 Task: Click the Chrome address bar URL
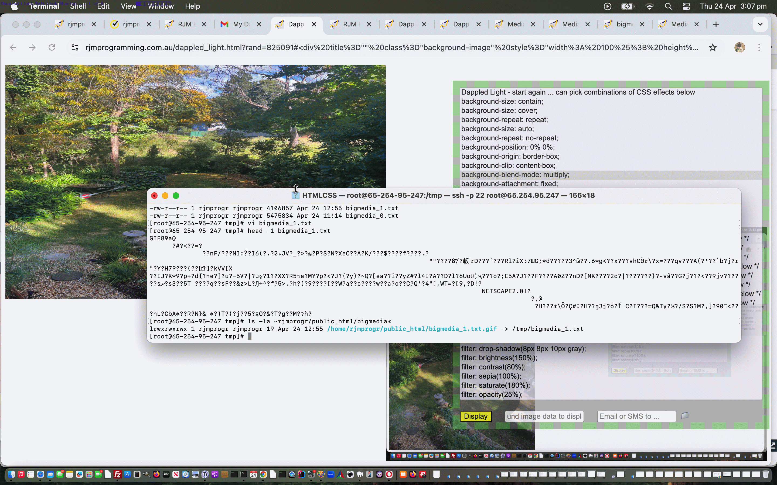(x=392, y=47)
